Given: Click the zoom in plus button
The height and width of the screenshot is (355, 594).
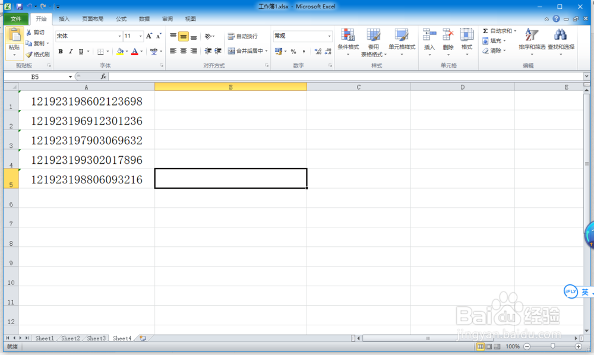Looking at the screenshot, I should [578, 346].
